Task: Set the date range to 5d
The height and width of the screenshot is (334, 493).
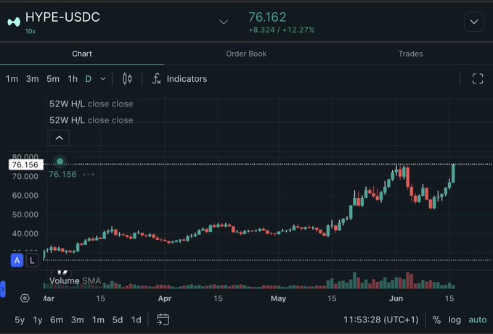Action: [x=118, y=320]
